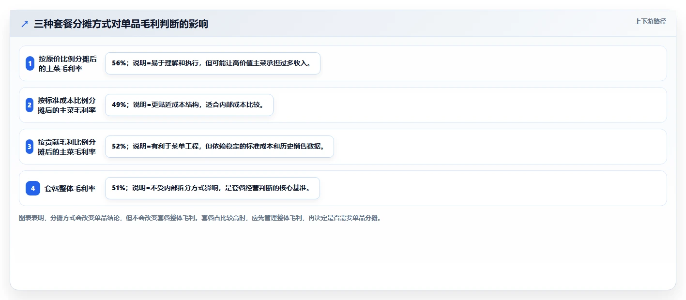Click the step 2 number badge
Screen dimensions: 686x300
tap(30, 105)
